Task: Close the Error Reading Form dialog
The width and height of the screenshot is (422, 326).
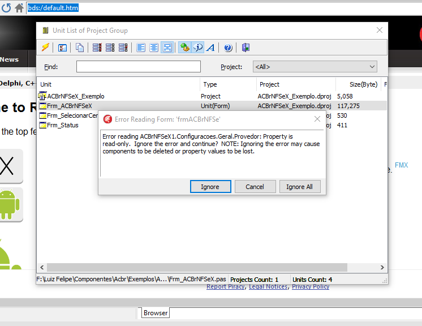Action: pyautogui.click(x=317, y=119)
